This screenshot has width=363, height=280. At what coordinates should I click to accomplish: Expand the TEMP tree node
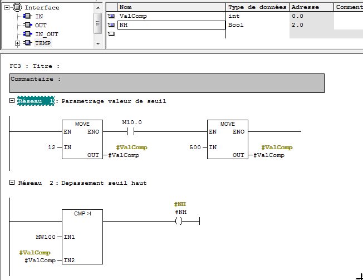click(x=18, y=43)
